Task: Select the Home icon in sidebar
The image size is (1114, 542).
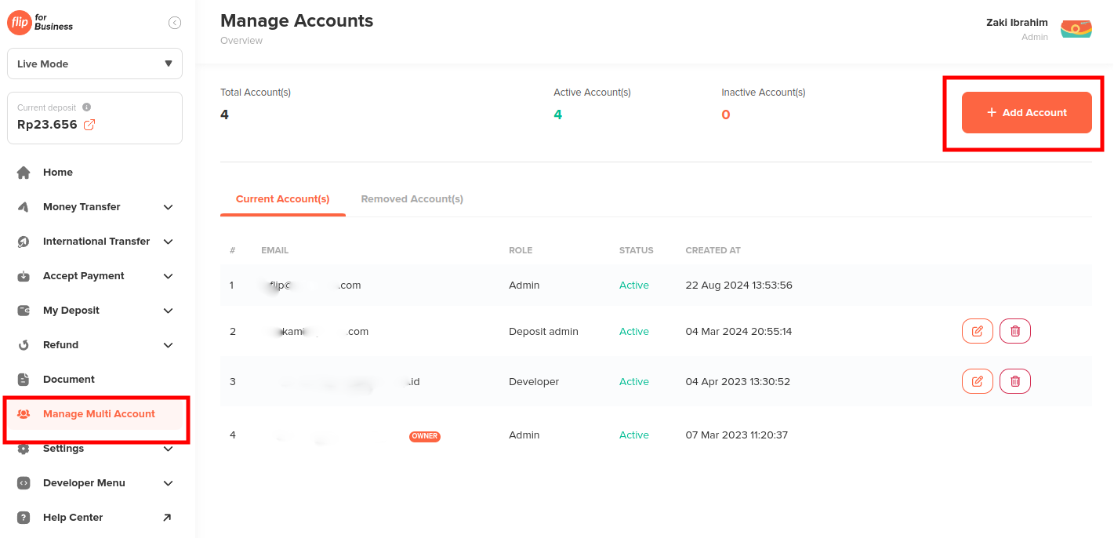Action: click(24, 172)
